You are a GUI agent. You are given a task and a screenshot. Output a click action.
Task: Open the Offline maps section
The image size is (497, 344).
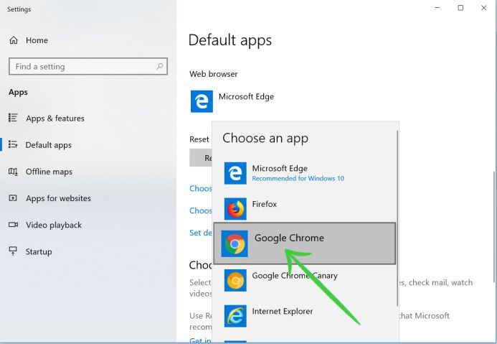pos(49,172)
